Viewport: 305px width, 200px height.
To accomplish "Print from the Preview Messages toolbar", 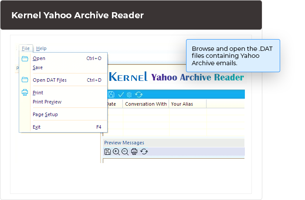I will (134, 151).
